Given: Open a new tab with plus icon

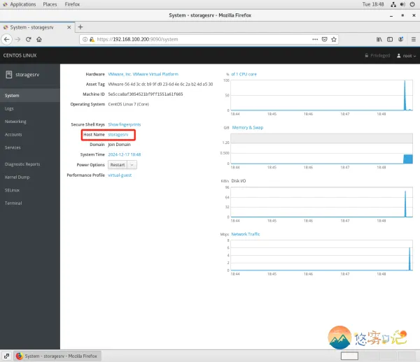Looking at the screenshot, I should [80, 27].
